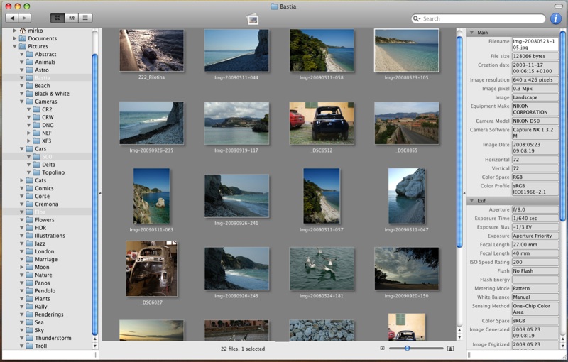Switch to thumbnail grid view
The image size is (568, 362).
[57, 18]
